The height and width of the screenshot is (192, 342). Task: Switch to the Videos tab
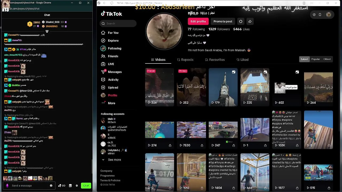[x=158, y=60]
